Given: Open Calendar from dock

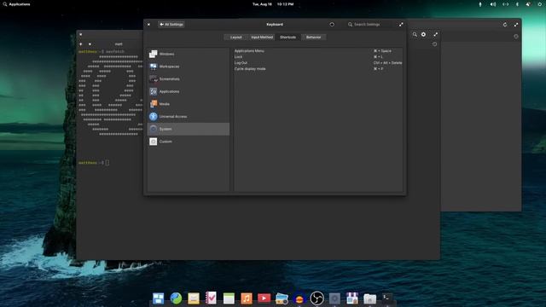Looking at the screenshot, I should point(229,298).
